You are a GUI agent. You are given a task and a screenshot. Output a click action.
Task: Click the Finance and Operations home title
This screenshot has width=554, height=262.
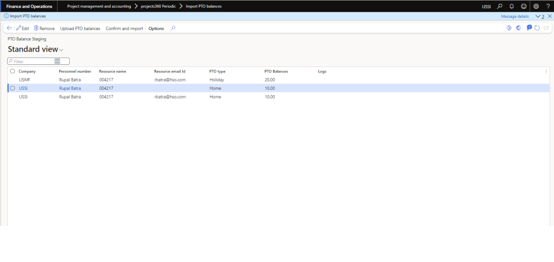point(29,6)
